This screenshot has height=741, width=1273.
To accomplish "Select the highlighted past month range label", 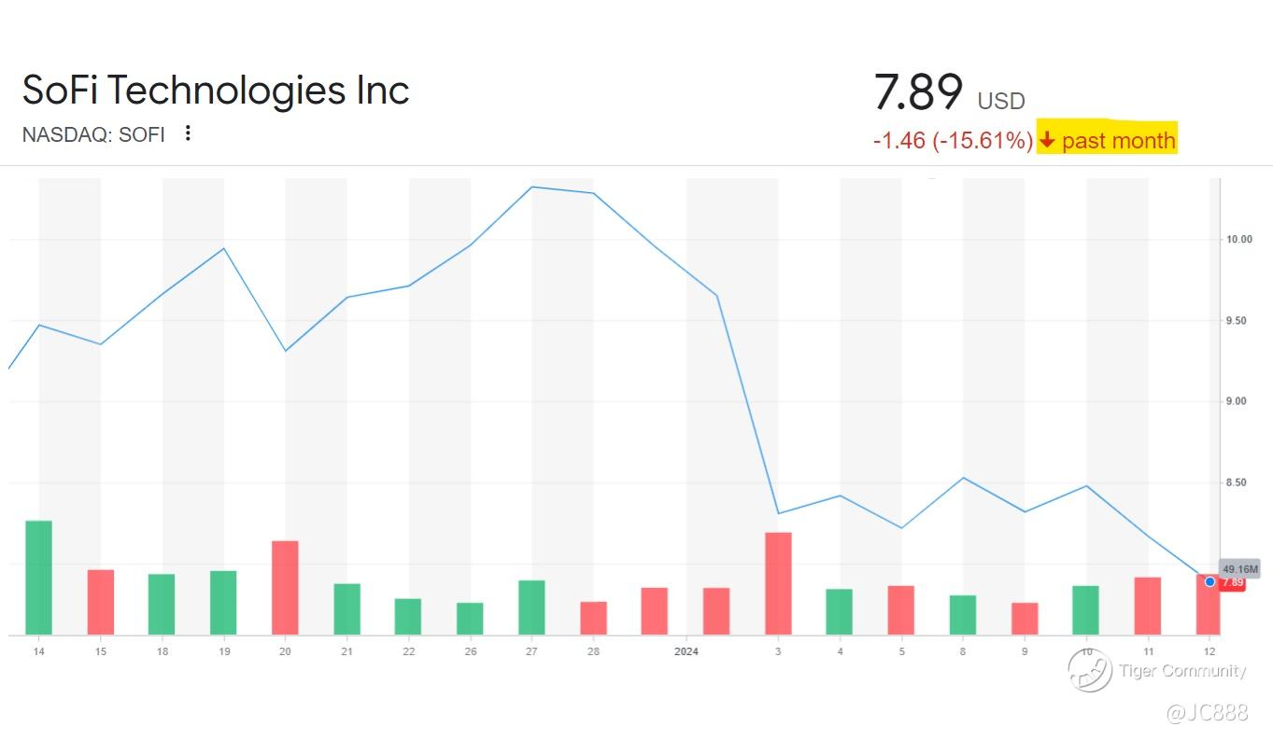I will [x=1118, y=140].
